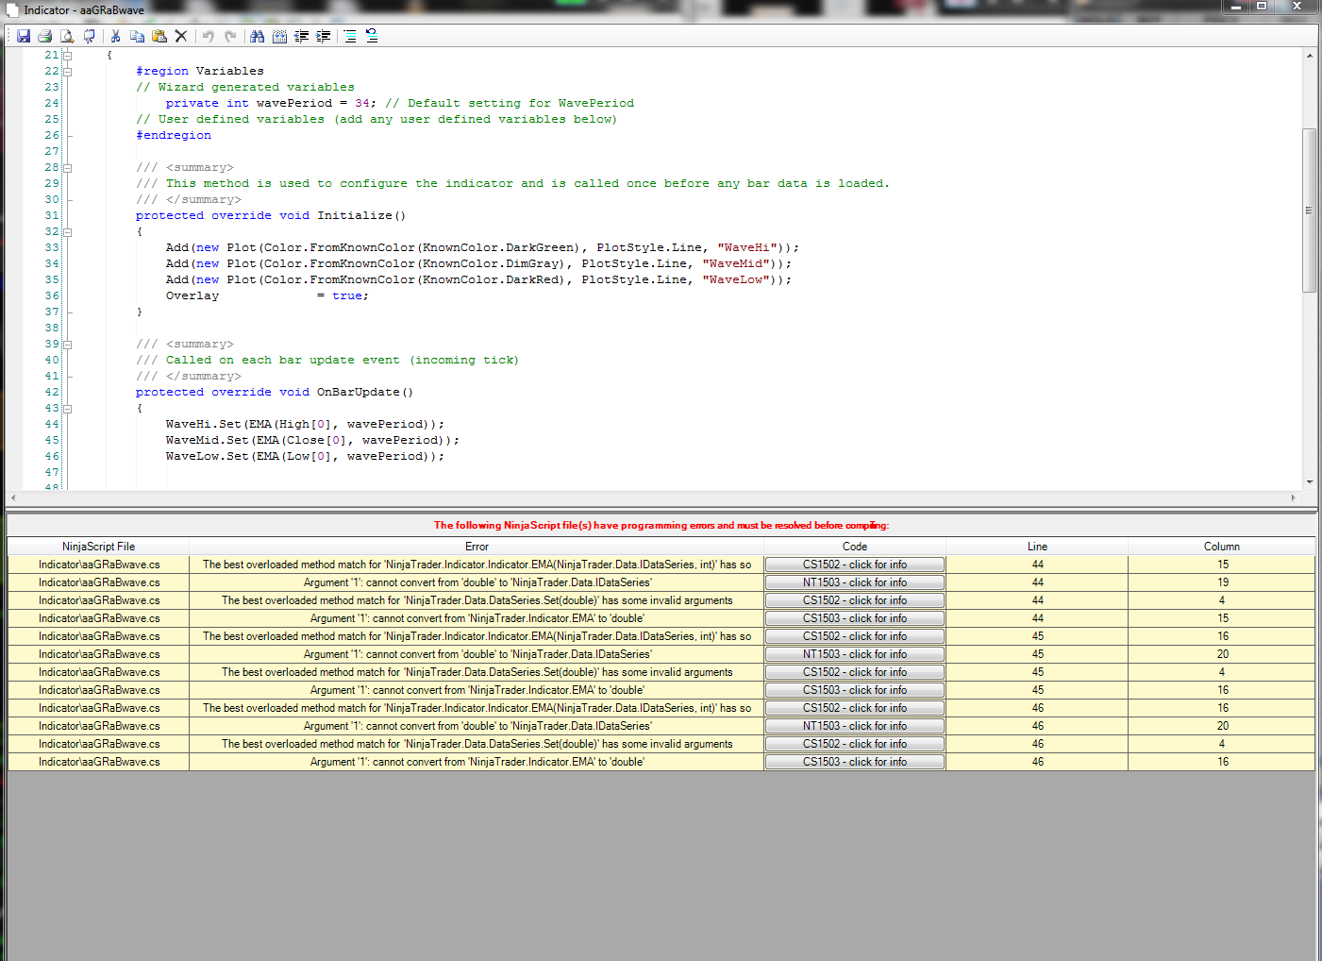Click "WaveHi.Set" on line 44
Screen dimensions: 1322x961
click(204, 424)
